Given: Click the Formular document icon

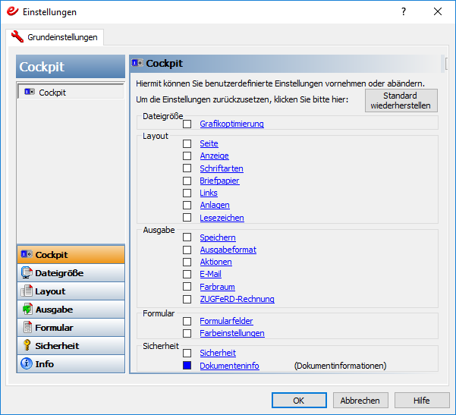Looking at the screenshot, I should [27, 327].
